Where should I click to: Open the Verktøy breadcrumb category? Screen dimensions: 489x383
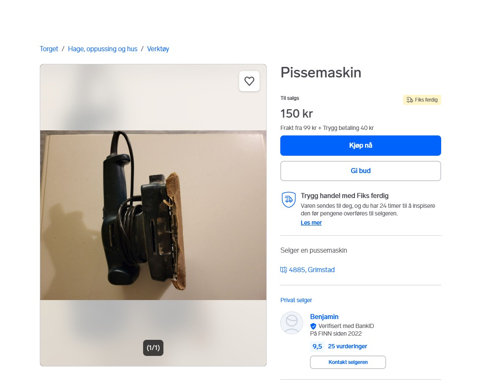tap(158, 49)
